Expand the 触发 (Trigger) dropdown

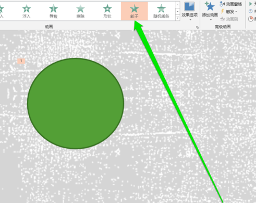point(229,11)
